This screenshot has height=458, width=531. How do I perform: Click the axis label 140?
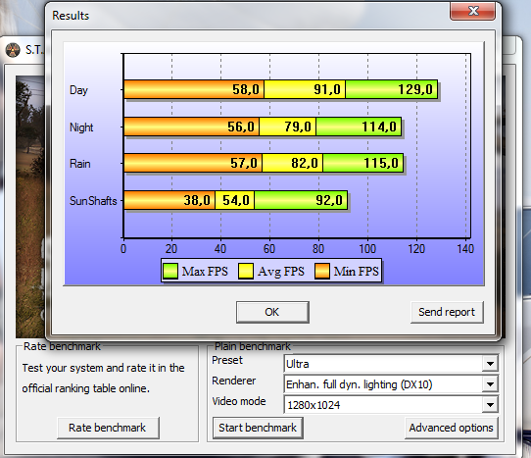tap(465, 249)
